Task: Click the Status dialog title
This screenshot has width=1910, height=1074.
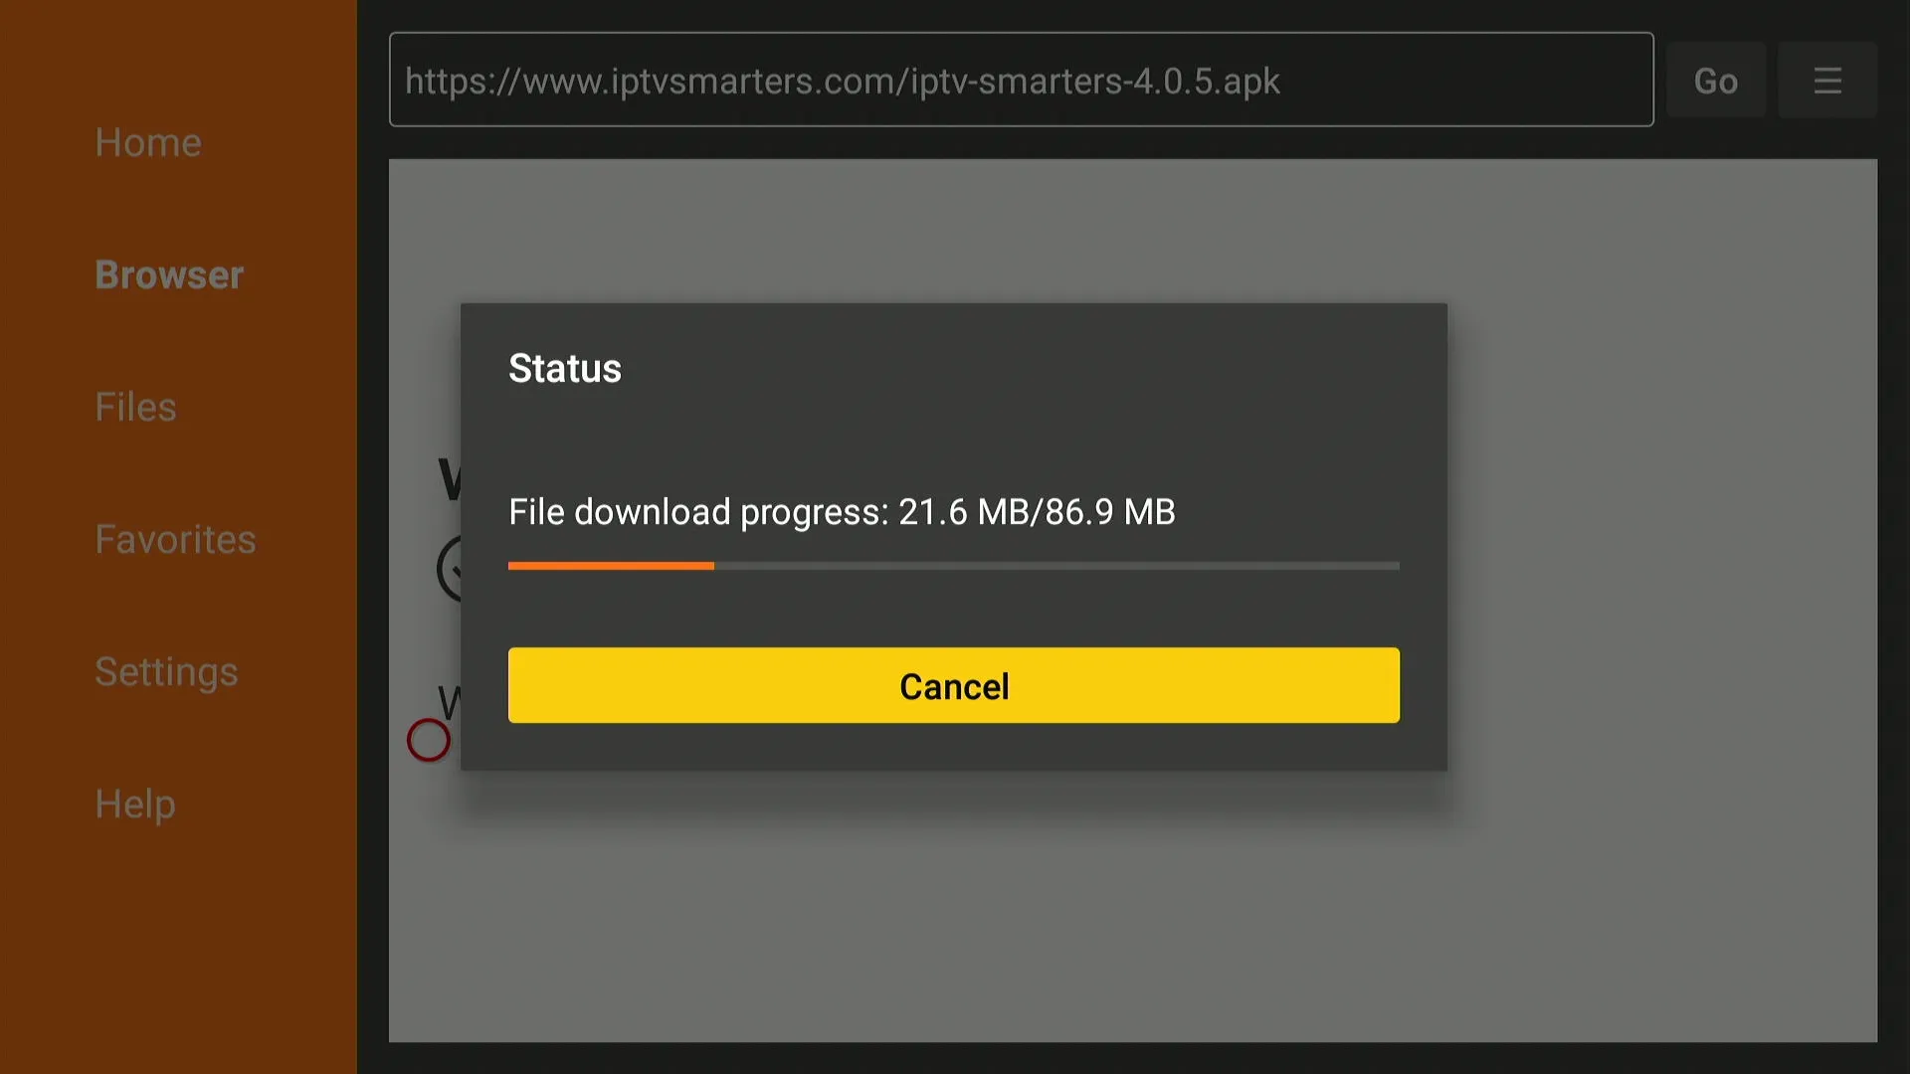Action: (x=565, y=368)
